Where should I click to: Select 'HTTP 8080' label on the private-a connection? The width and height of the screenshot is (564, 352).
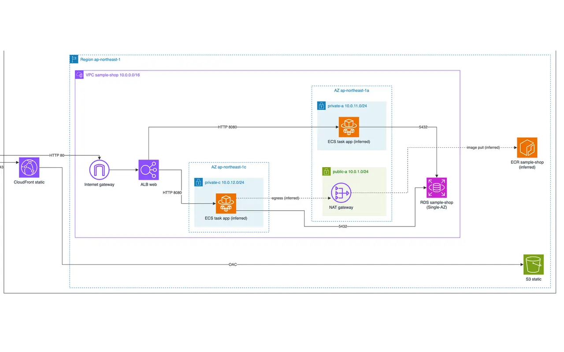pos(227,127)
